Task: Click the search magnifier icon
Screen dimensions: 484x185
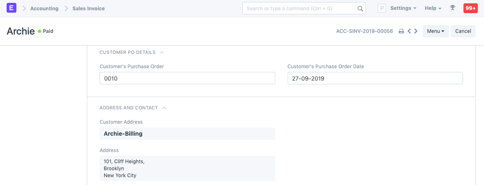Action: [360, 8]
